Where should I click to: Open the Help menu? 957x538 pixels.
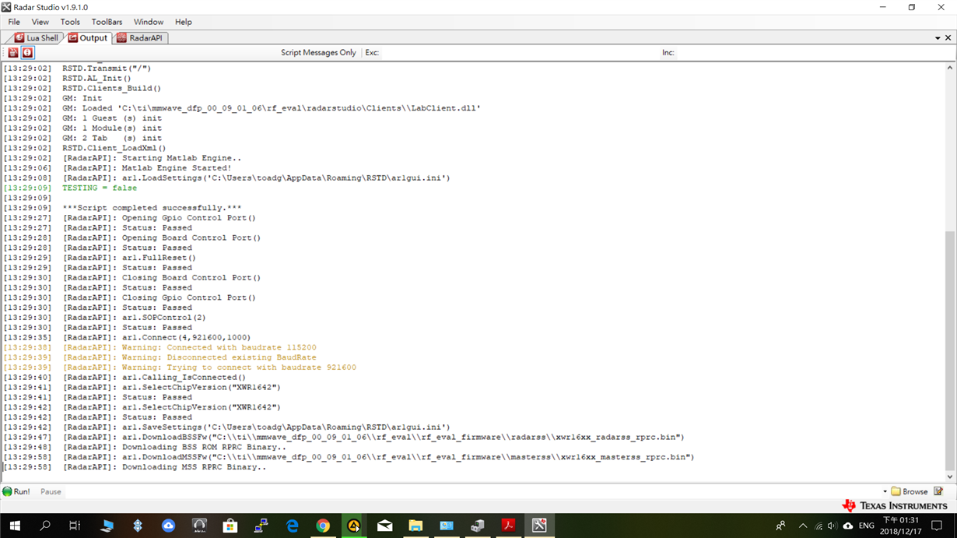coord(183,22)
